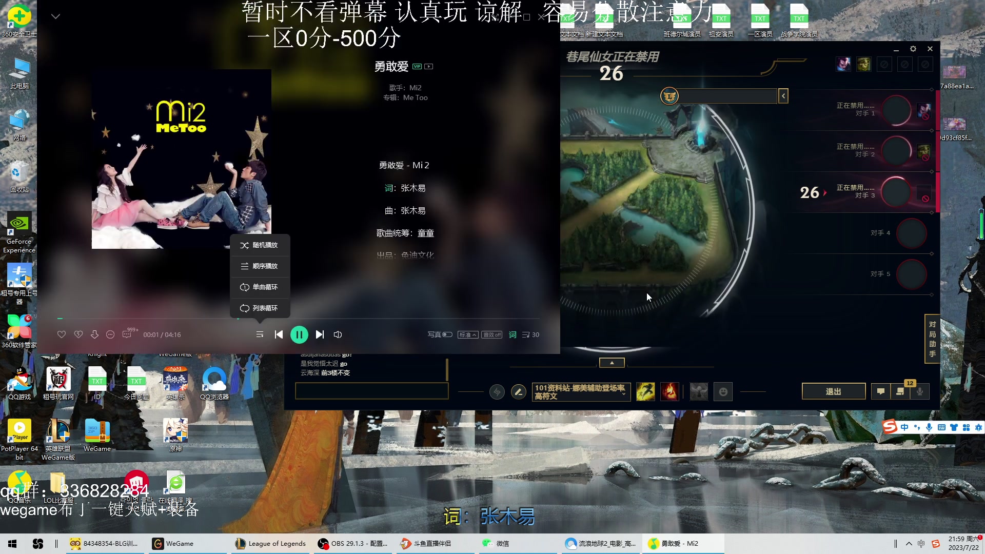
Task: Toggle the voice microphone in League client
Action: coord(920,391)
